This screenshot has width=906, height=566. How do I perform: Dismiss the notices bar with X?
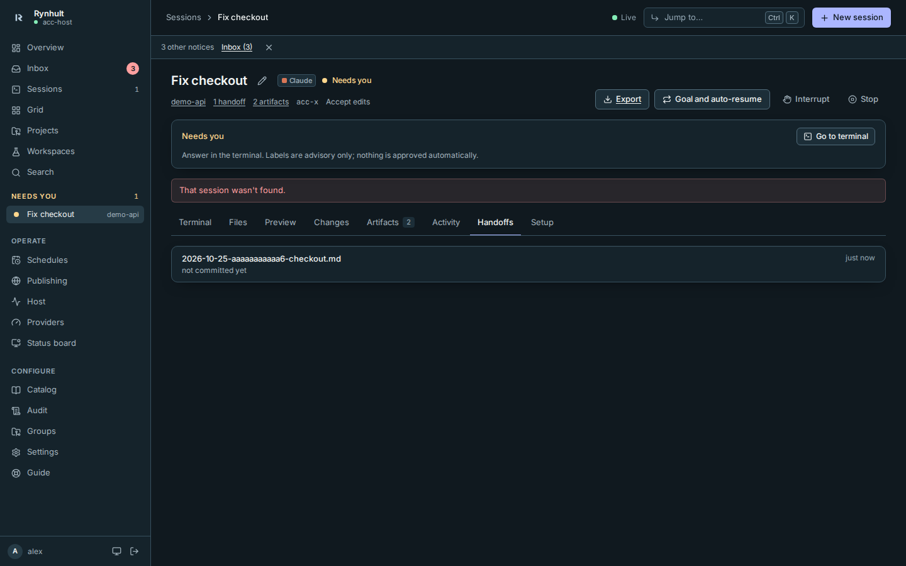tap(269, 48)
